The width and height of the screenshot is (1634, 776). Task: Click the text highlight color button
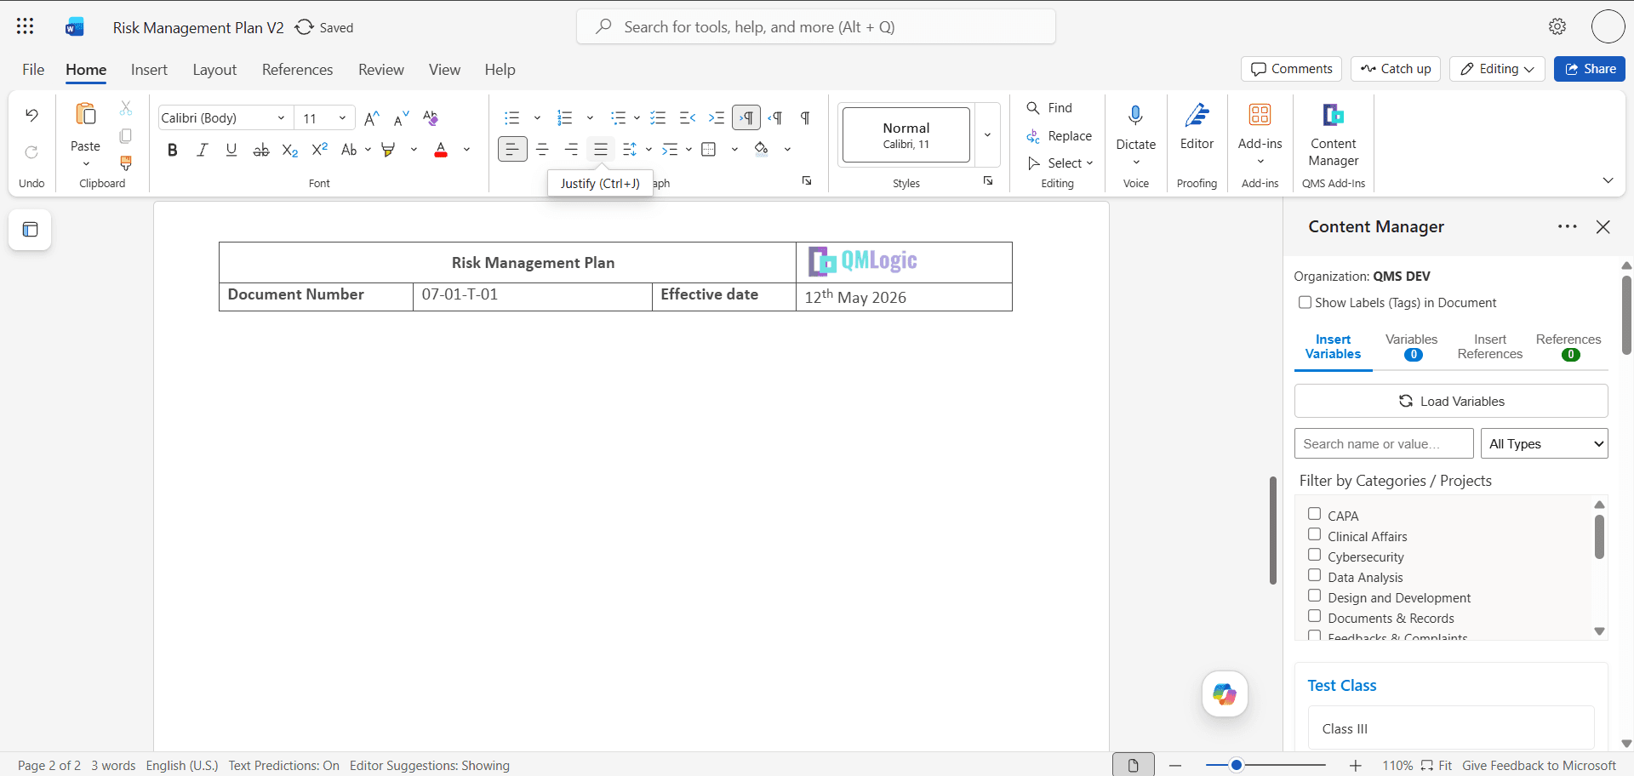click(x=389, y=150)
